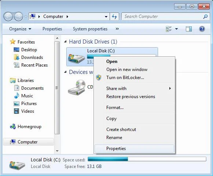Click the Pictures library icon

tap(16, 104)
